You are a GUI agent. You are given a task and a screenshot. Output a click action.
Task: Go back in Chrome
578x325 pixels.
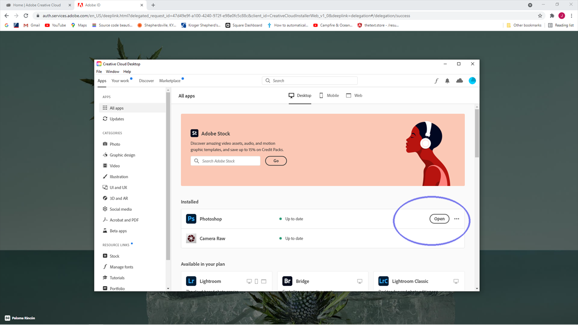pos(6,15)
